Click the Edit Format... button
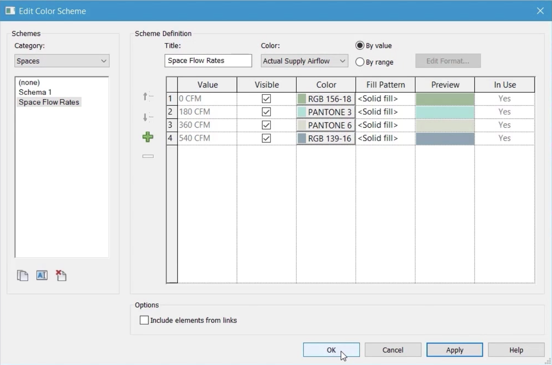 point(448,61)
